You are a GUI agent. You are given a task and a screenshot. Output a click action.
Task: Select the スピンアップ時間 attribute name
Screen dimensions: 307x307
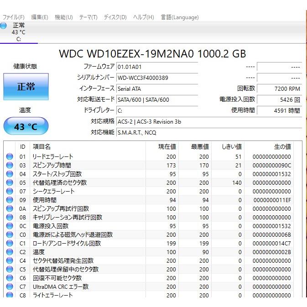tap(52, 165)
